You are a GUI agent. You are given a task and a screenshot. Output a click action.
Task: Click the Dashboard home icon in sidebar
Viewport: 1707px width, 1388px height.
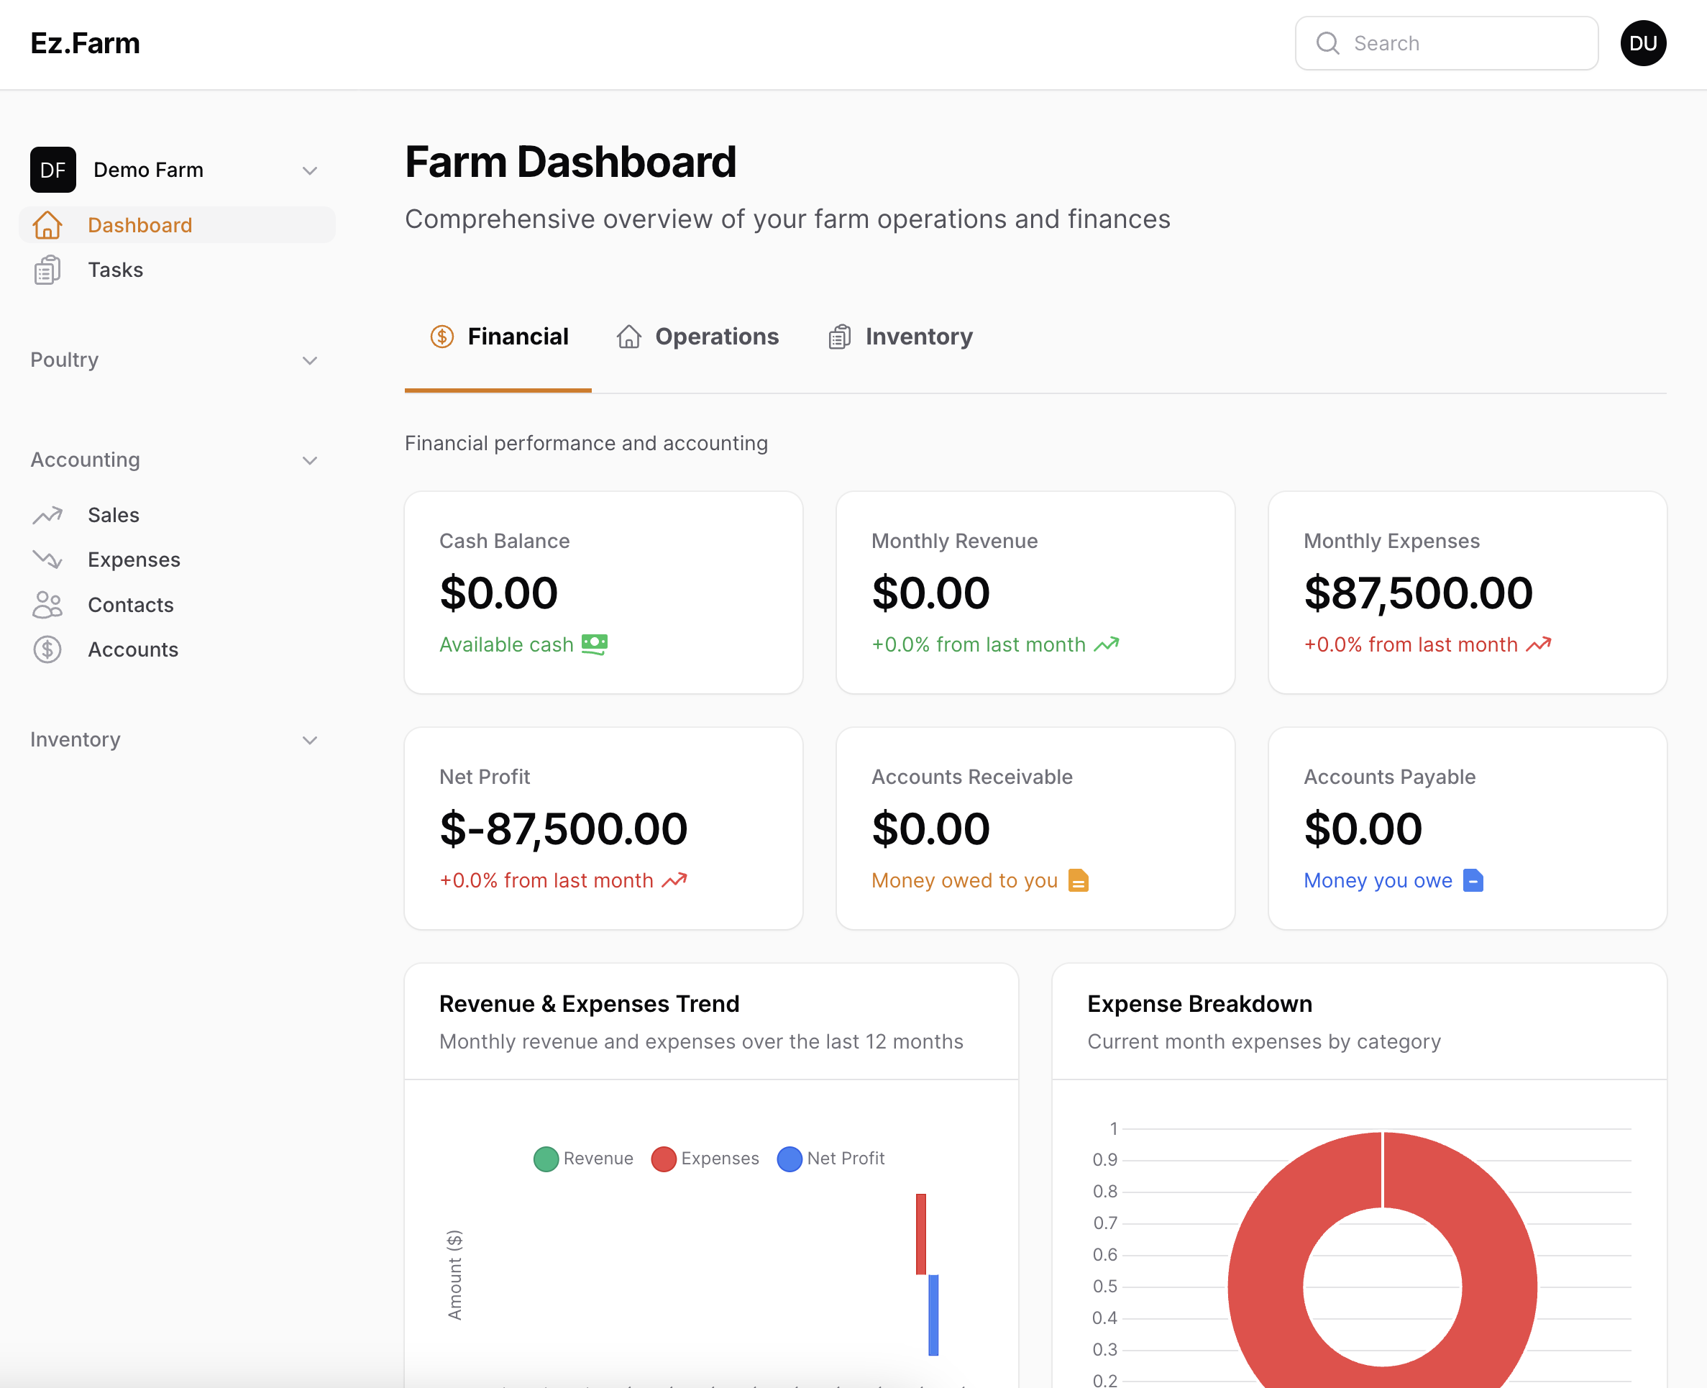(47, 226)
